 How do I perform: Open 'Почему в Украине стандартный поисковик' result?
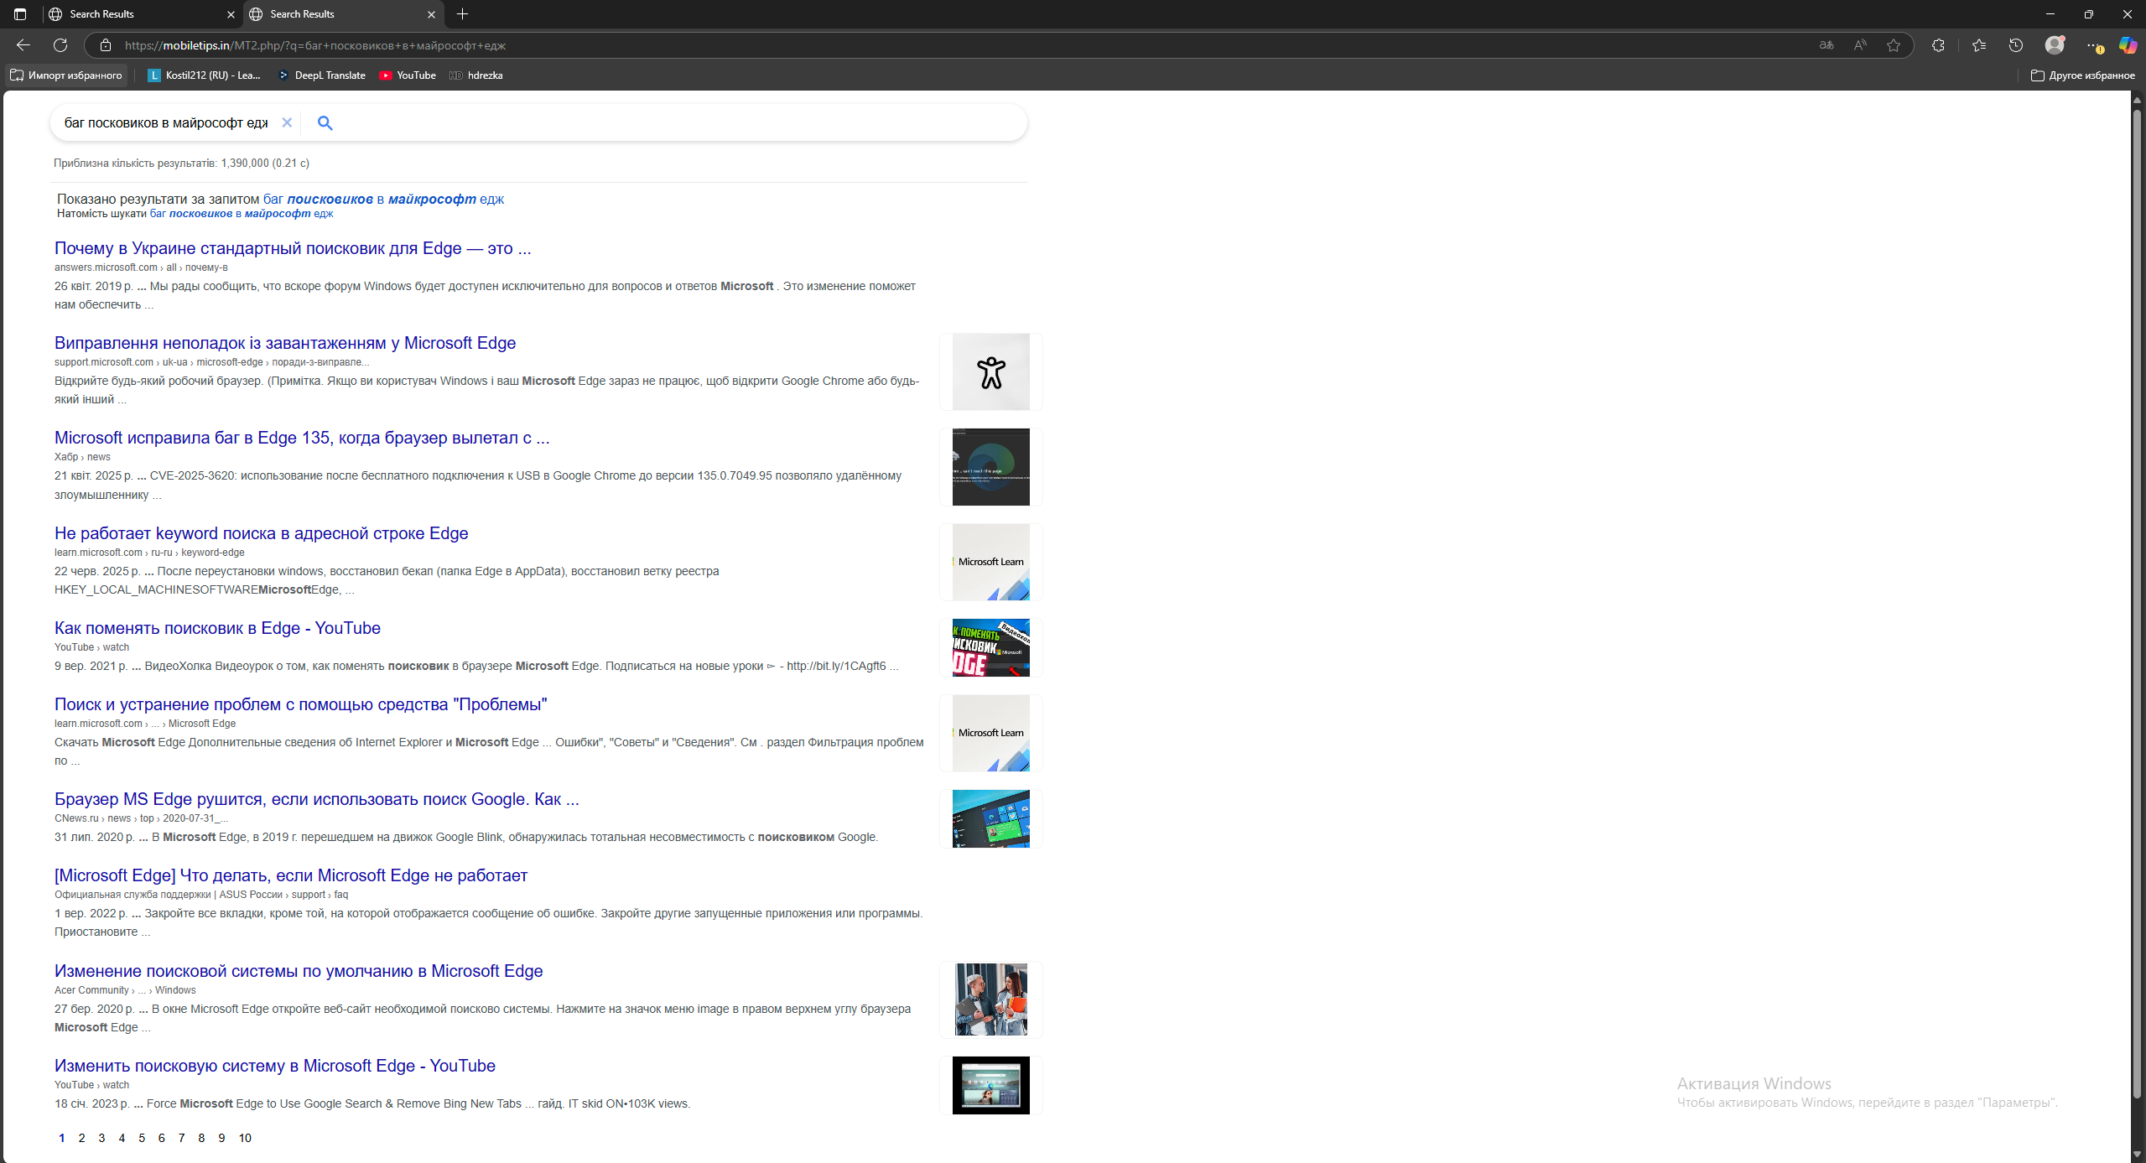293,248
